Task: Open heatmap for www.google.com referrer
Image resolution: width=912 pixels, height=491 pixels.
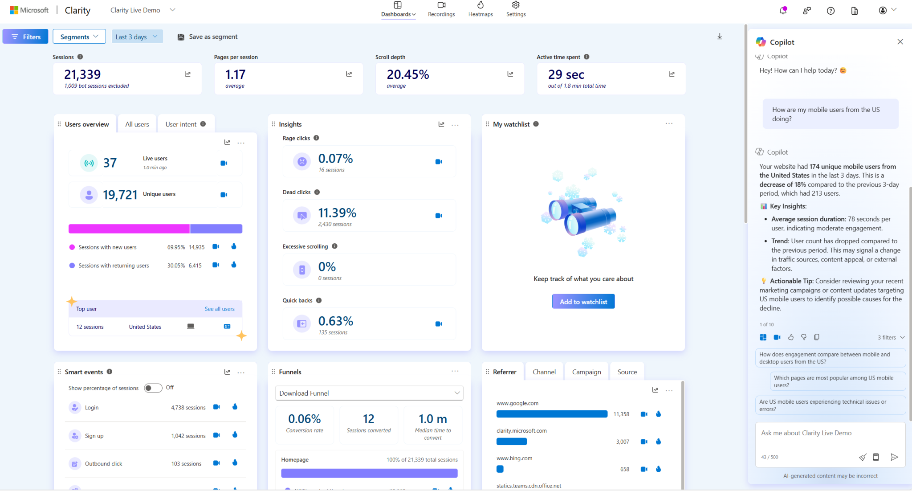Action: [658, 414]
